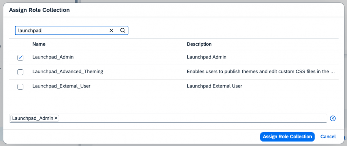Select the Launchpad_External_User row name
Image resolution: width=347 pixels, height=146 pixels.
(61, 86)
